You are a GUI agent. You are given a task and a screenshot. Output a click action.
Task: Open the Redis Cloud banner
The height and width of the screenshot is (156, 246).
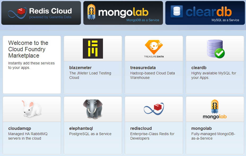point(41,13)
